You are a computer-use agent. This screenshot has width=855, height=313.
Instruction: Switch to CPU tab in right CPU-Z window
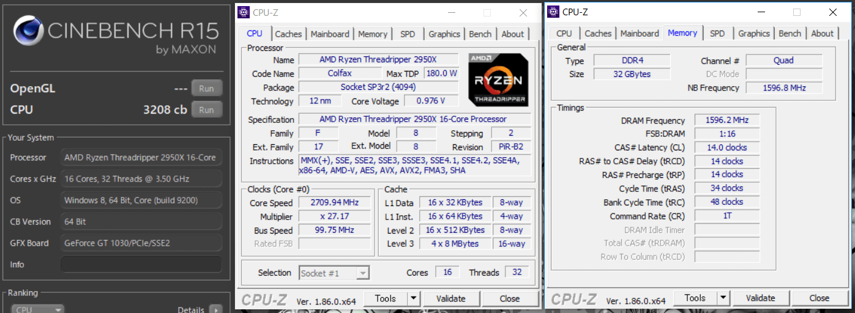564,34
